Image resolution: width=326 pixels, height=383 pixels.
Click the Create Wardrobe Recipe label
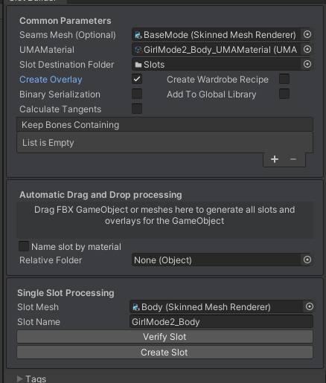tap(217, 80)
